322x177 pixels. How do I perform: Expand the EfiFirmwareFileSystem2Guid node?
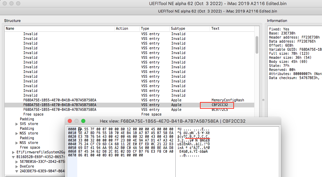click(x=13, y=152)
